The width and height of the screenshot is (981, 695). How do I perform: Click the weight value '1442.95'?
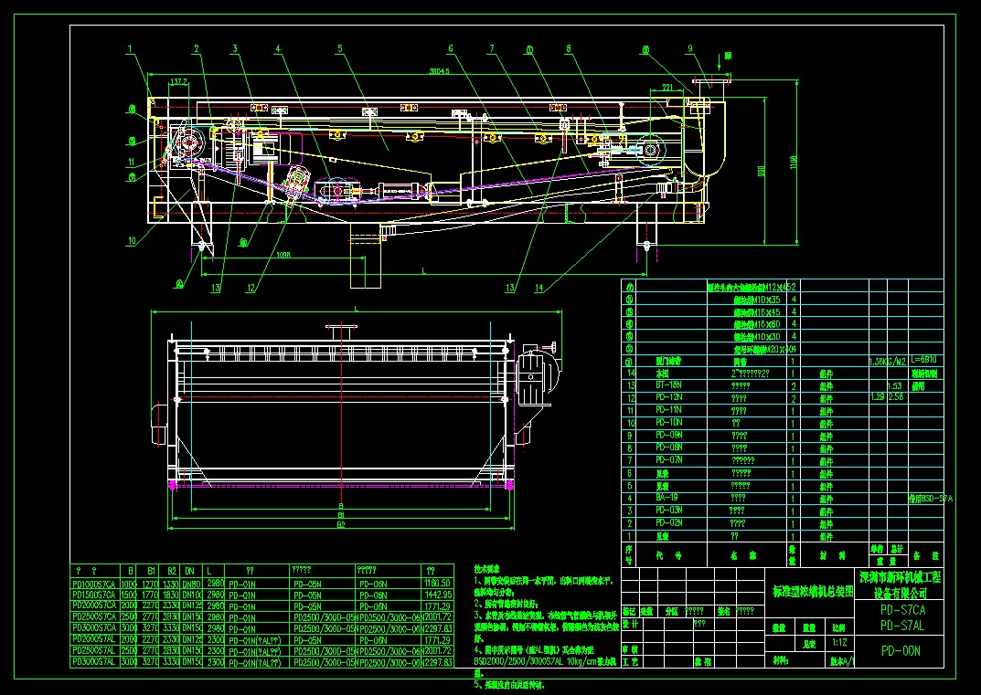438,595
